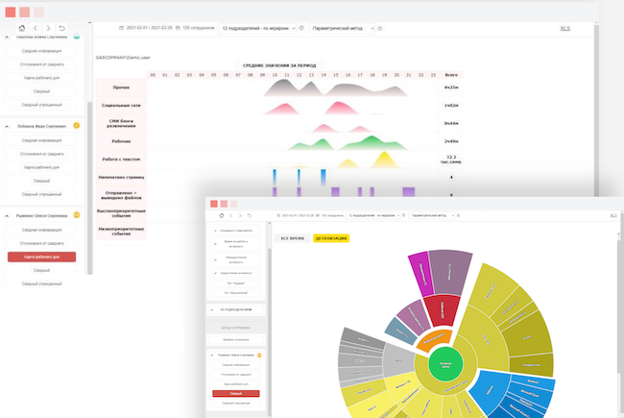Click the 'Социальные сети' row label
The image size is (624, 418).
121,106
